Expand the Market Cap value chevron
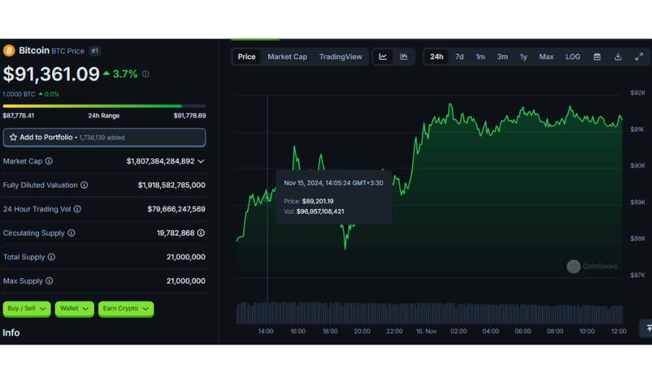652x366 pixels. 201,162
